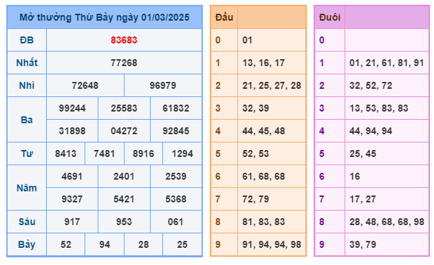Click the header Mở thưởng Thứ Bảy ngày 01/03/2025
Image resolution: width=434 pixels, height=265 pixels.
click(x=105, y=17)
